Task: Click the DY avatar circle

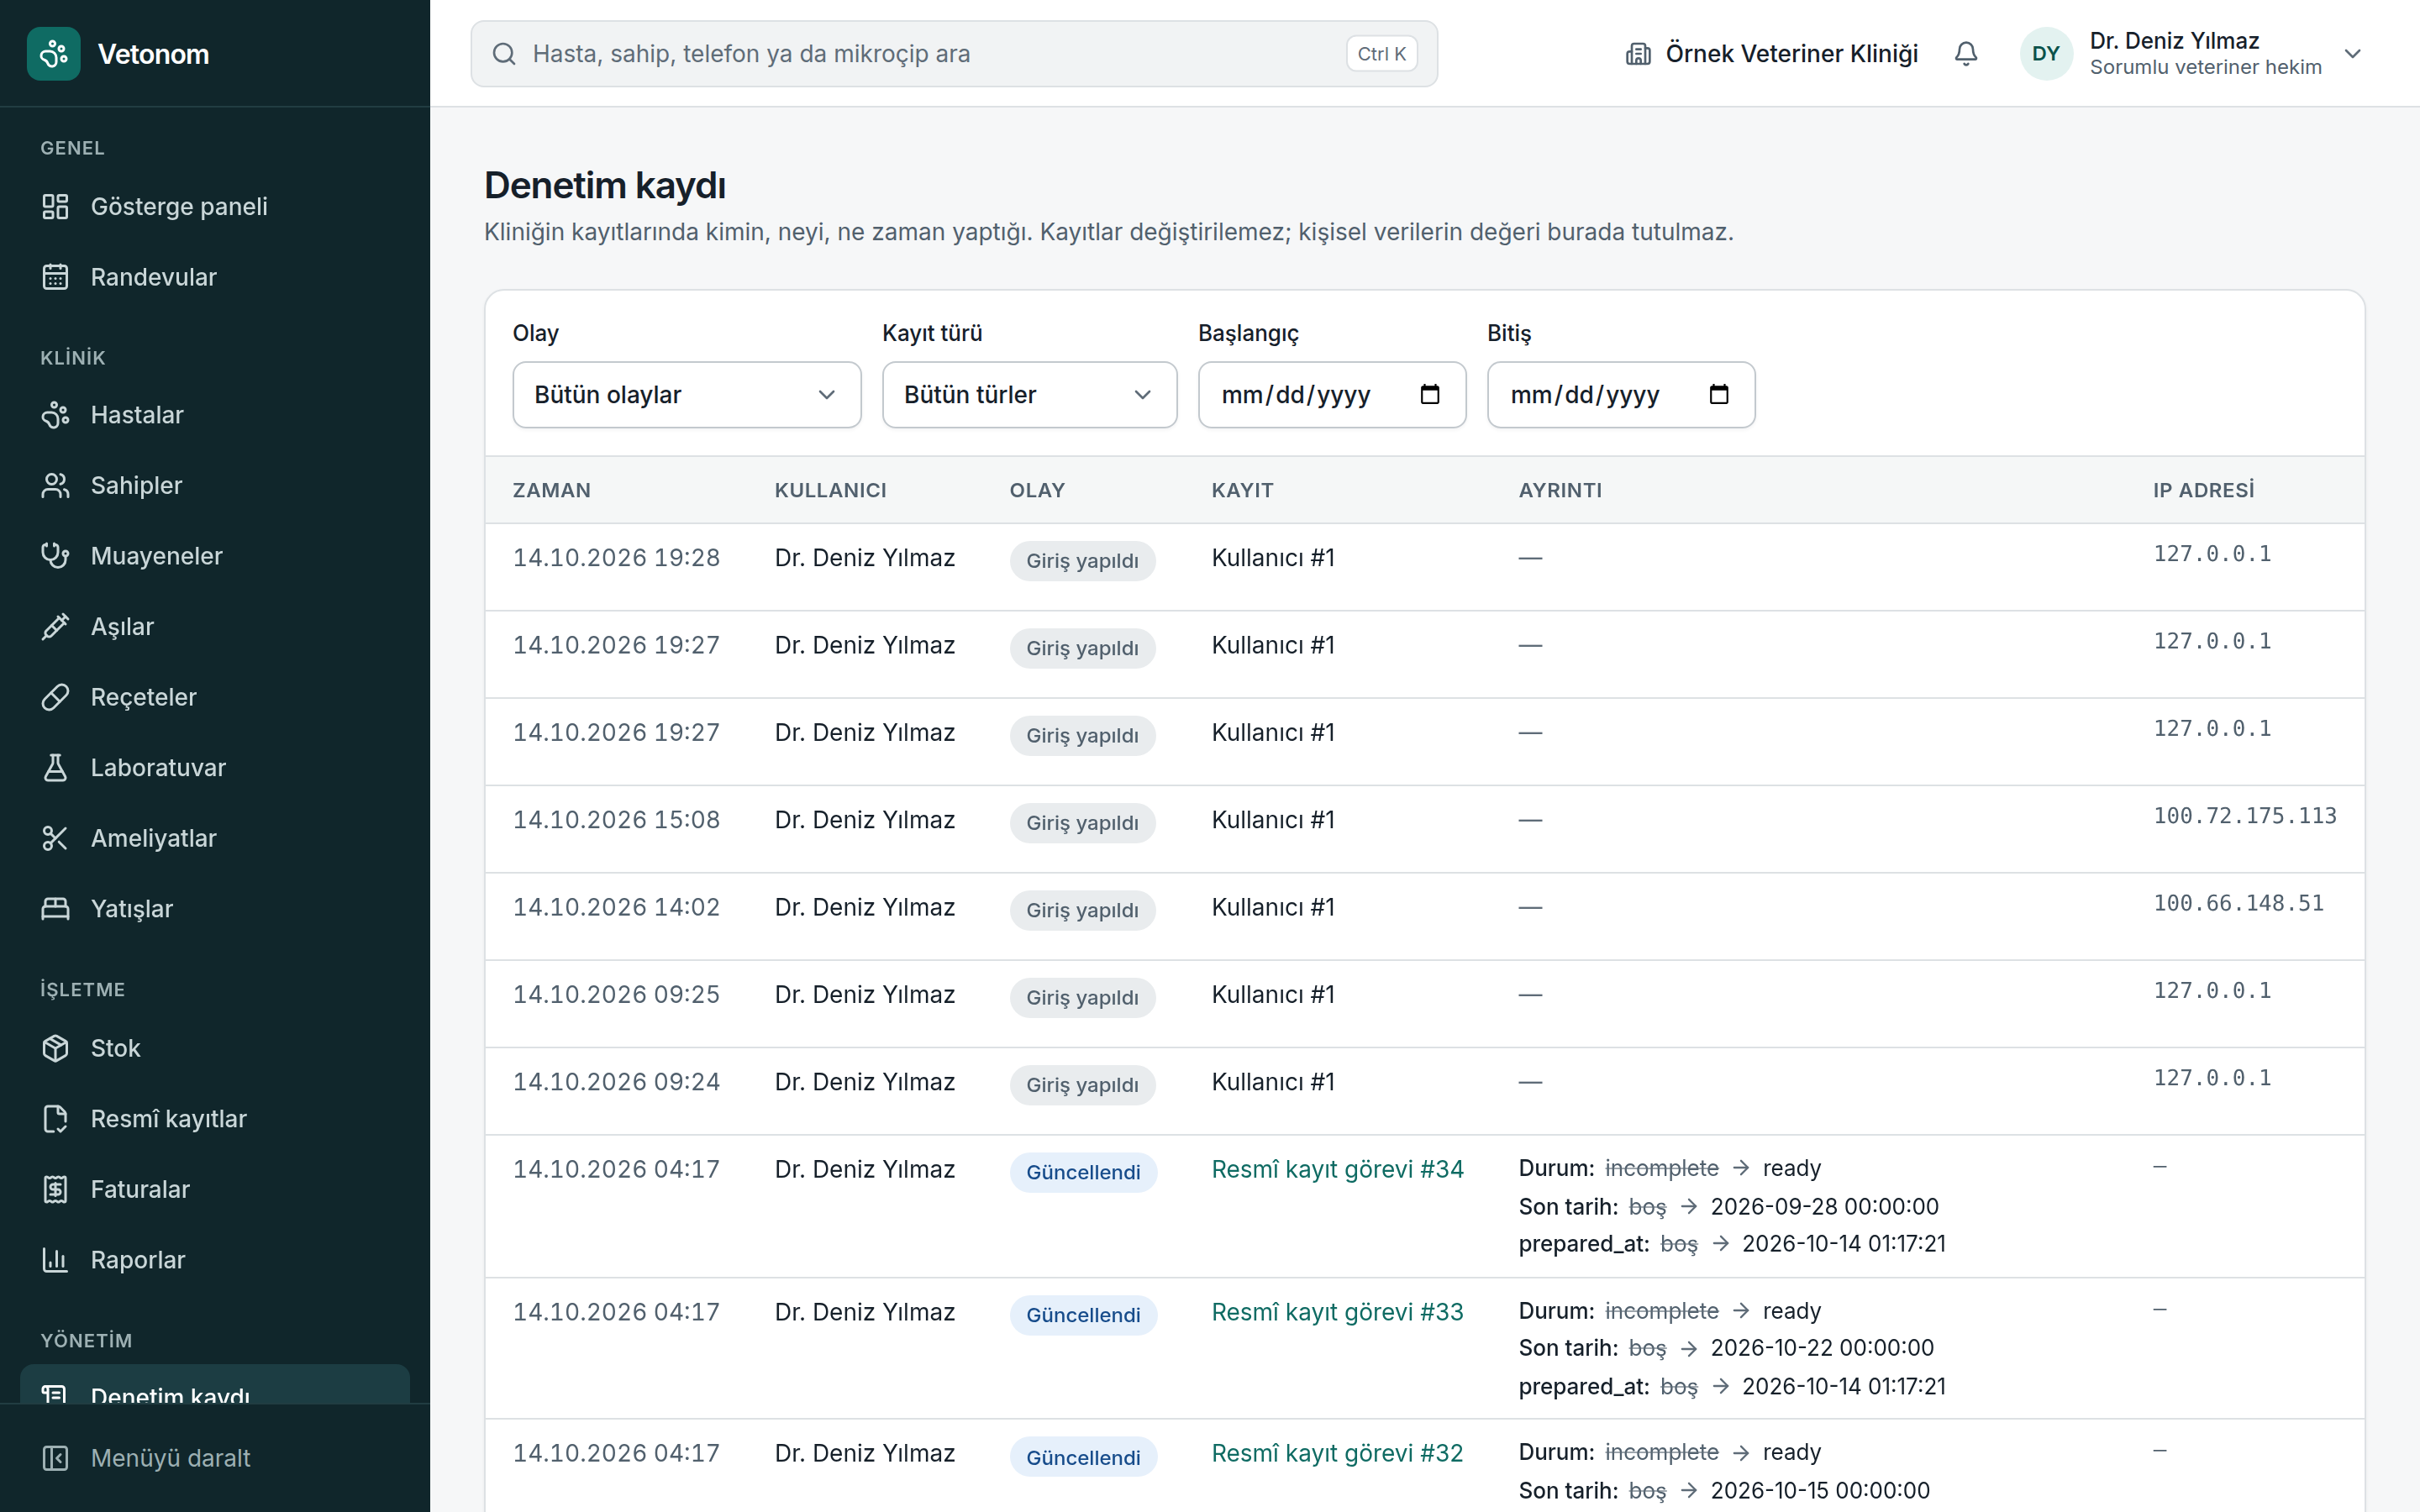Action: coord(2045,54)
